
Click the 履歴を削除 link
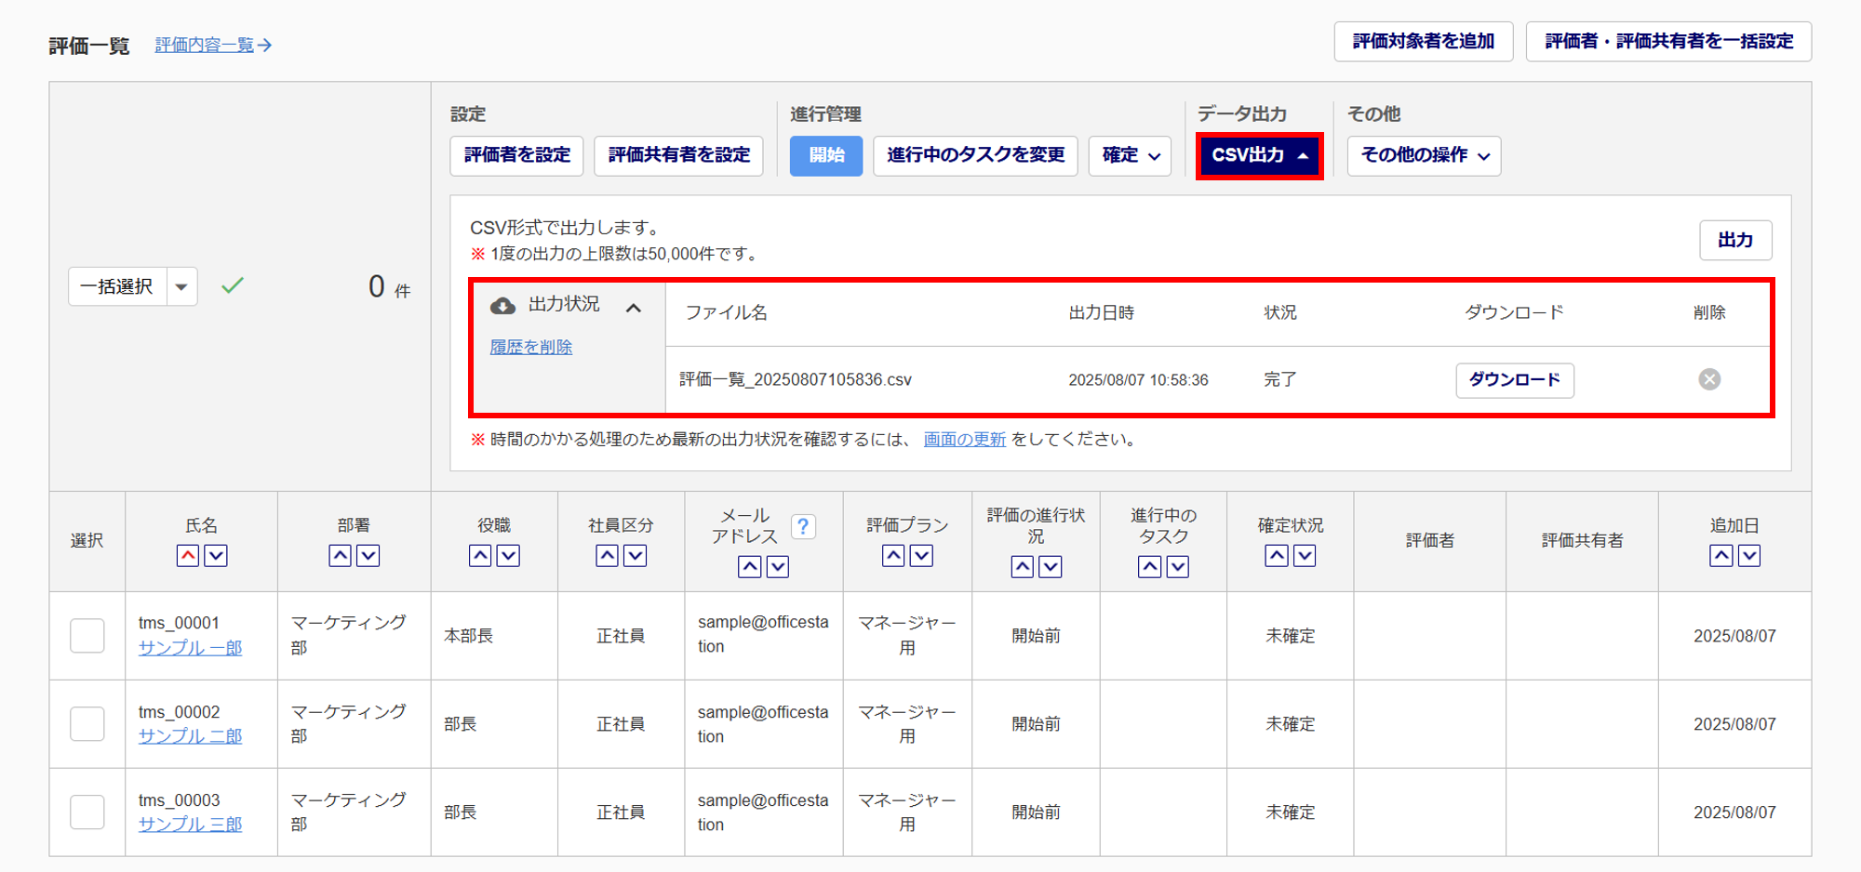point(531,347)
